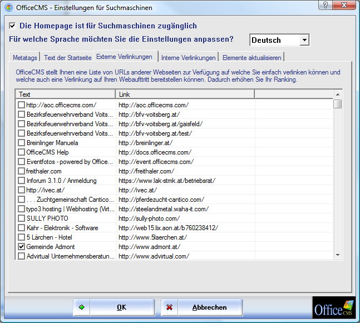Check the SULLY PHOTO checkbox
The image size is (360, 323).
pos(21,218)
